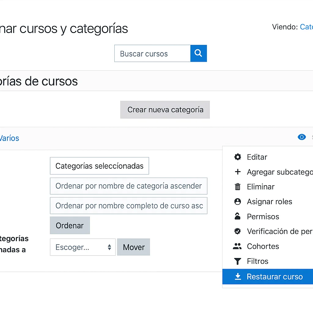The height and width of the screenshot is (313, 313).
Task: Choose Restaurar curso from the context menu
Action: pyautogui.click(x=274, y=276)
